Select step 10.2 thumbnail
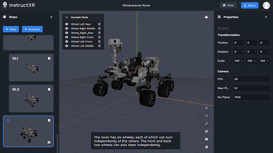273x153 pixels. click(31, 99)
